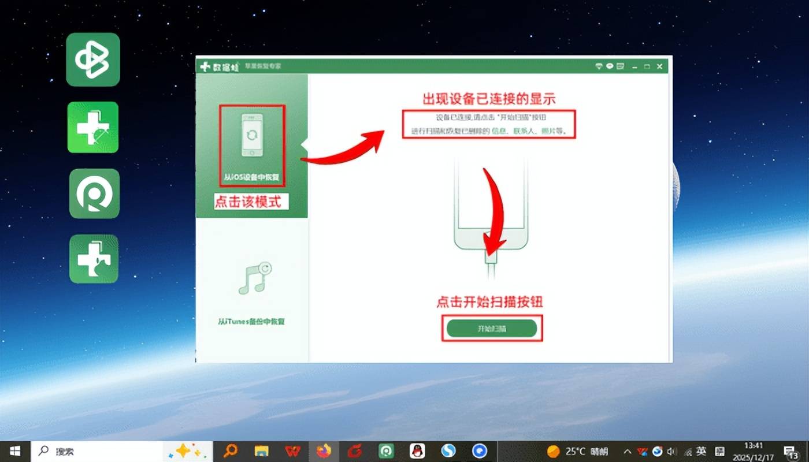Select 从iOS设备中恢复 phone recovery mode
This screenshot has width=809, height=462.
click(x=252, y=146)
